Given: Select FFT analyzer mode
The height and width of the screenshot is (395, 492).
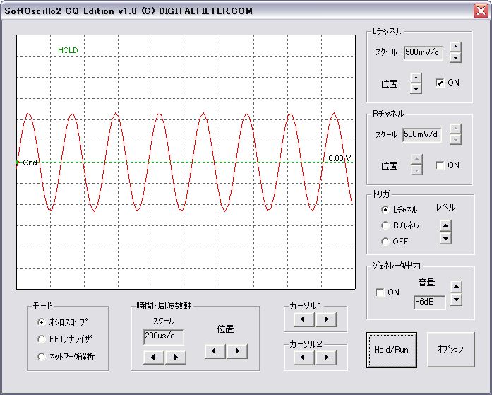Looking at the screenshot, I should point(41,339).
